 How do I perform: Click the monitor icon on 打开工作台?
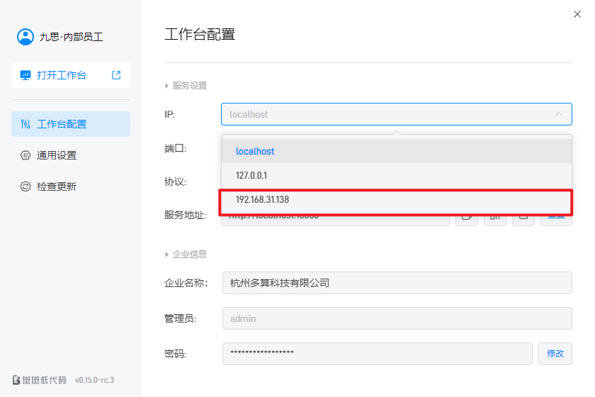pos(25,75)
